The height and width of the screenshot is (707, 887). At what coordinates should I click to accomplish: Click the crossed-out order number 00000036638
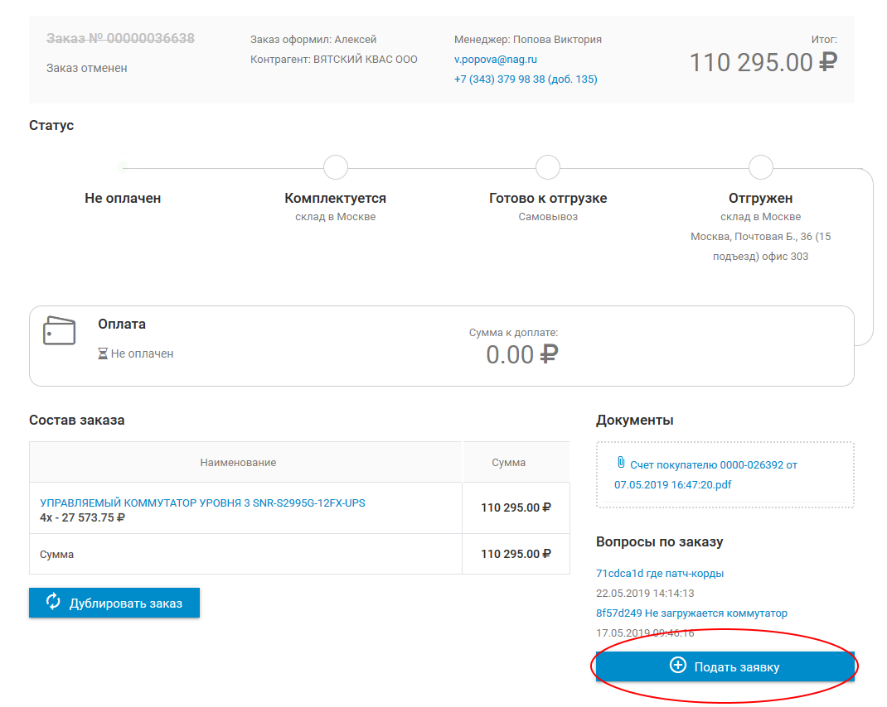click(x=120, y=39)
